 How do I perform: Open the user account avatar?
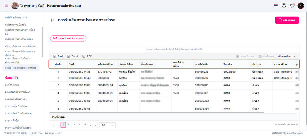coord(301,6)
